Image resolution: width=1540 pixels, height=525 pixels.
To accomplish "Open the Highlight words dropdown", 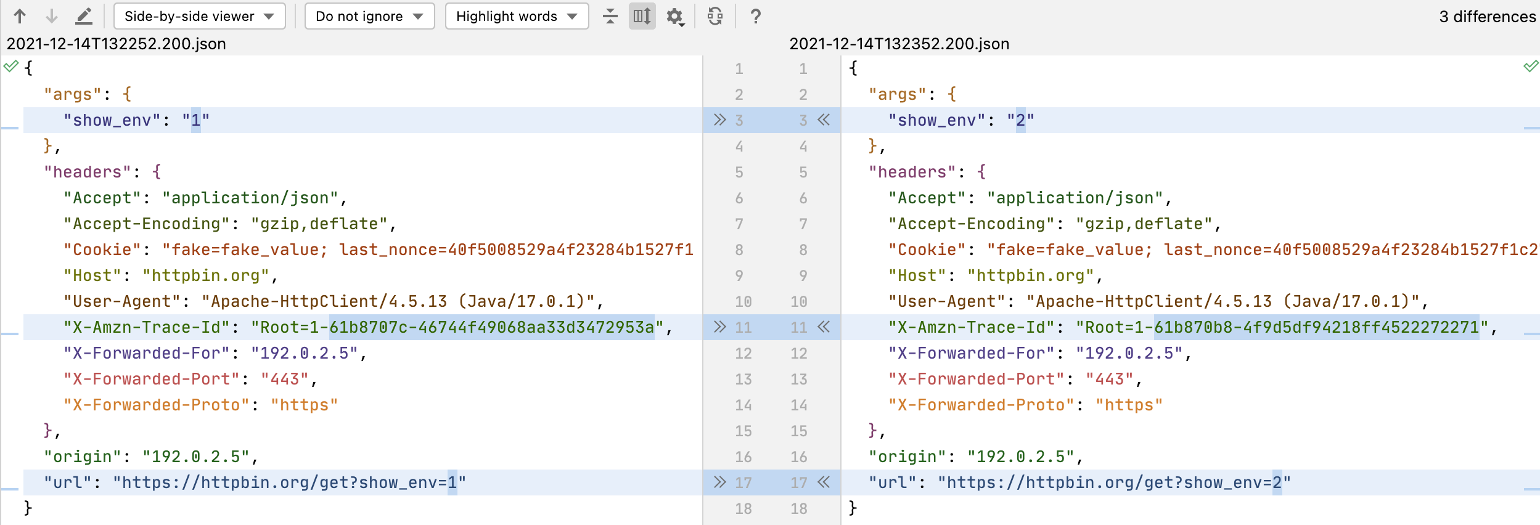I will pyautogui.click(x=516, y=16).
